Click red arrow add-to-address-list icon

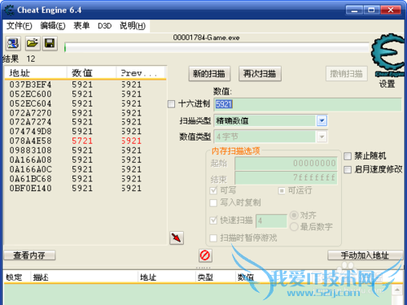(x=177, y=238)
